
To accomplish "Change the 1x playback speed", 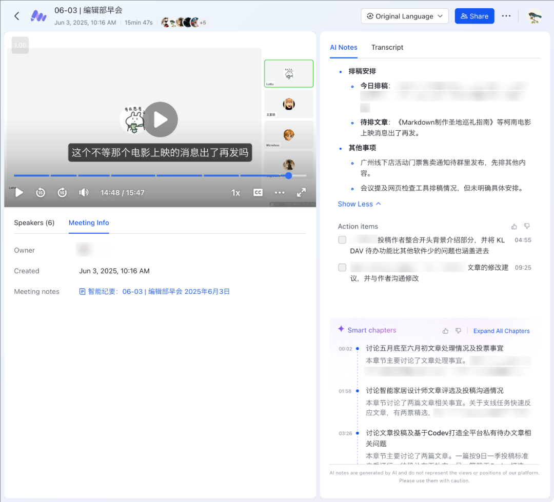I will coord(235,193).
